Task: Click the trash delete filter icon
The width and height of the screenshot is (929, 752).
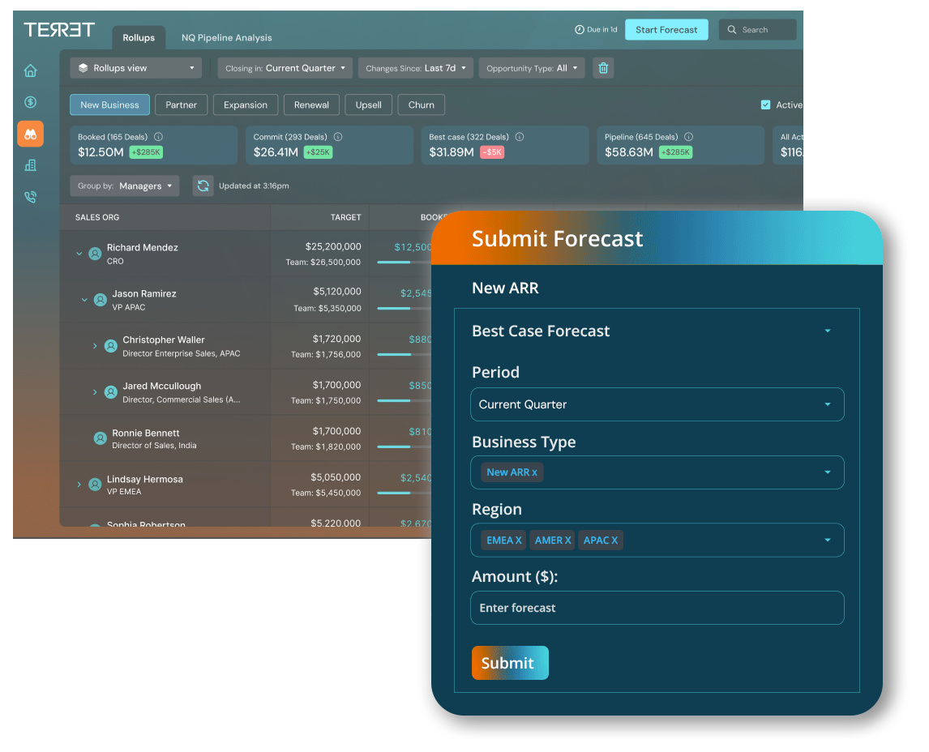Action: (603, 68)
